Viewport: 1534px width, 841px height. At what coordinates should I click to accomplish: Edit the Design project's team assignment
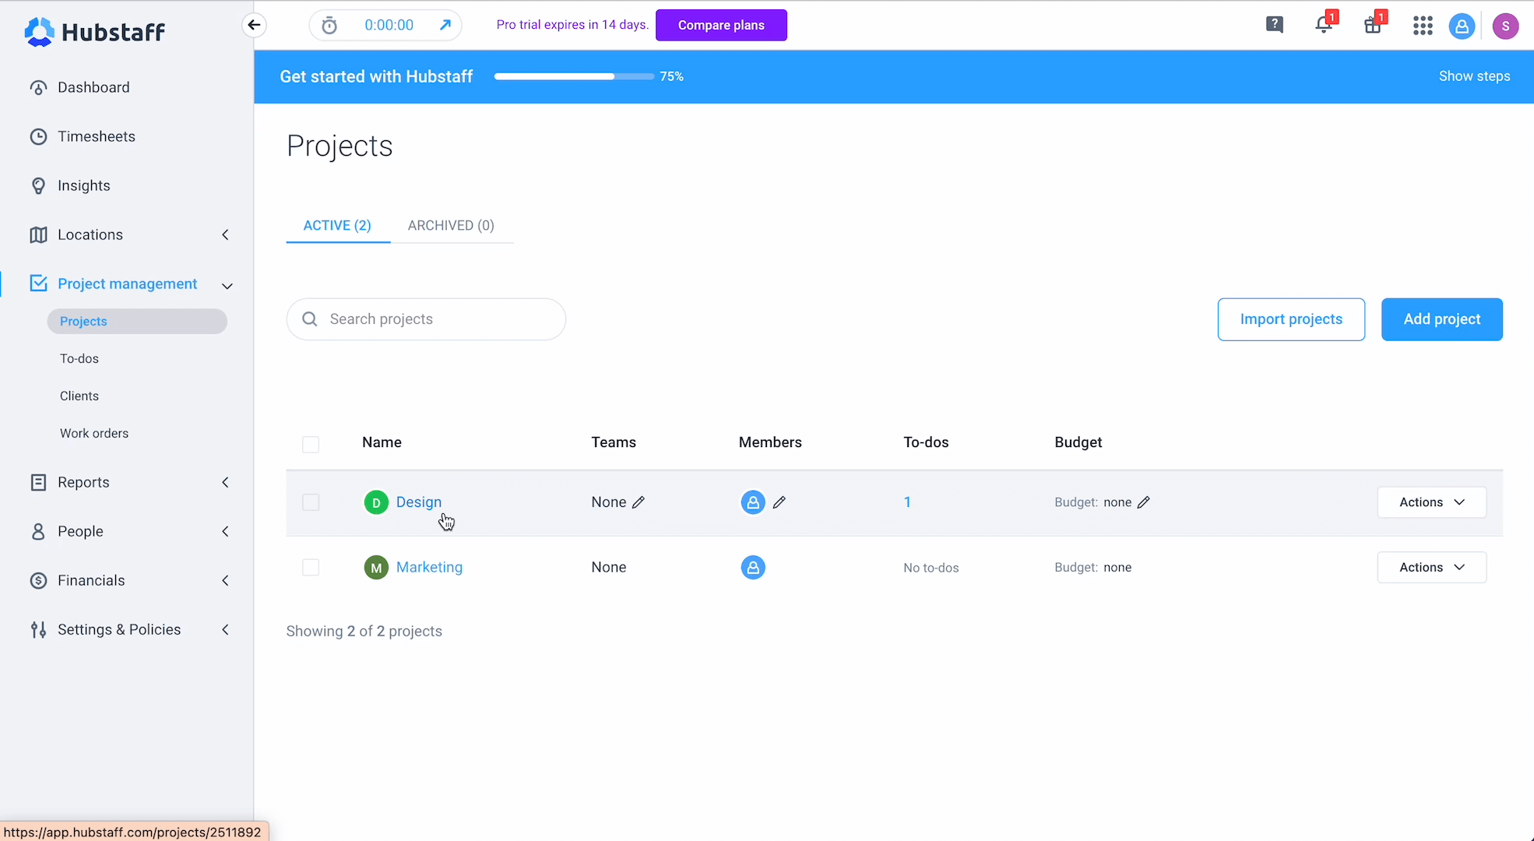[639, 502]
